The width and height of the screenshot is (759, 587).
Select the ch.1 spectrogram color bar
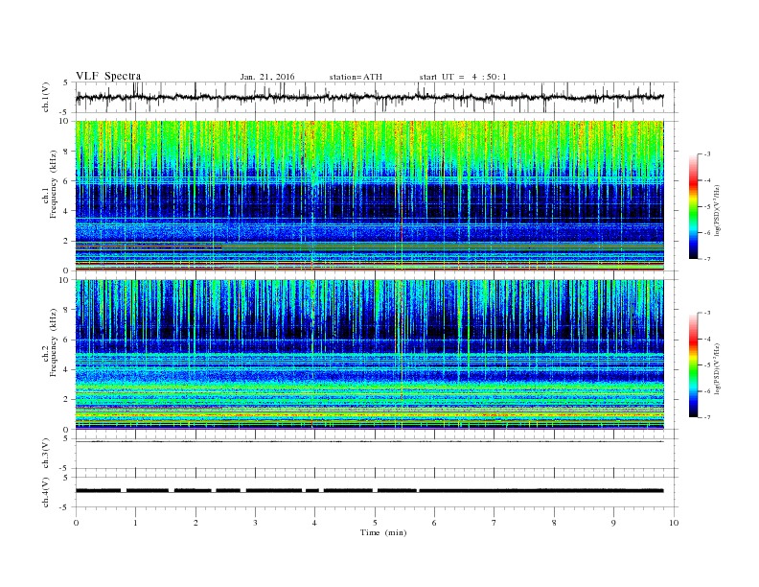click(x=693, y=206)
